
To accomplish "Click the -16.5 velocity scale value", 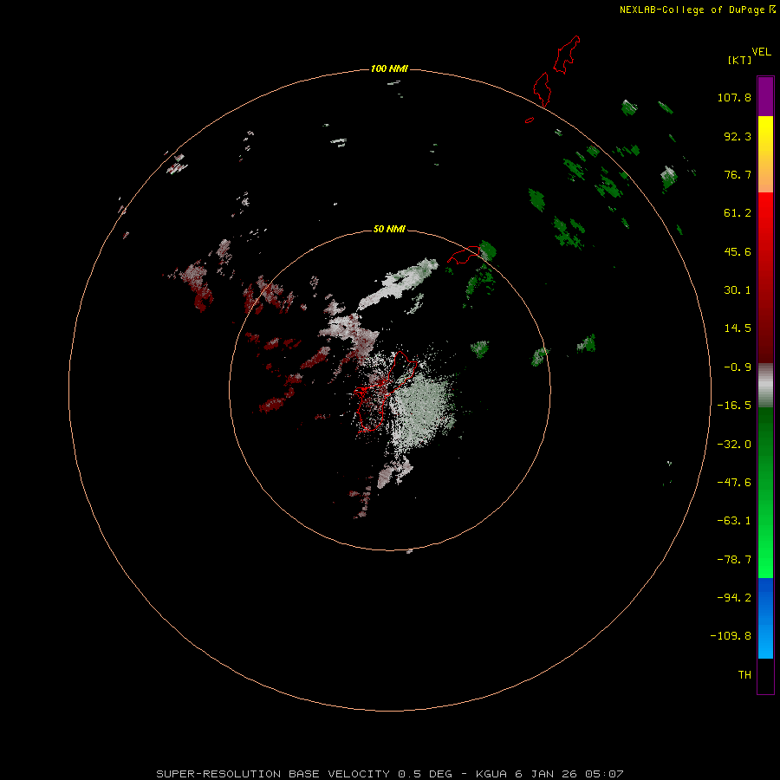I will coord(734,406).
